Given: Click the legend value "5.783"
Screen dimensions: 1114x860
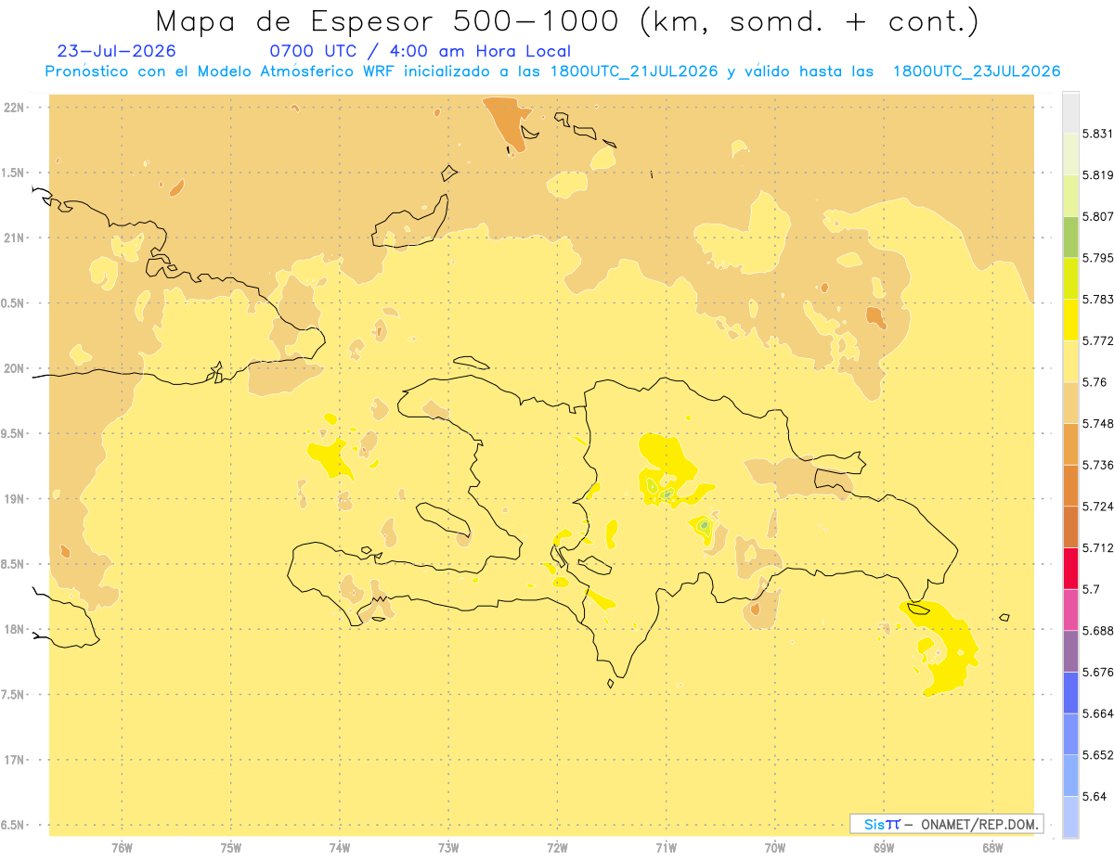Looking at the screenshot, I should [x=1098, y=300].
